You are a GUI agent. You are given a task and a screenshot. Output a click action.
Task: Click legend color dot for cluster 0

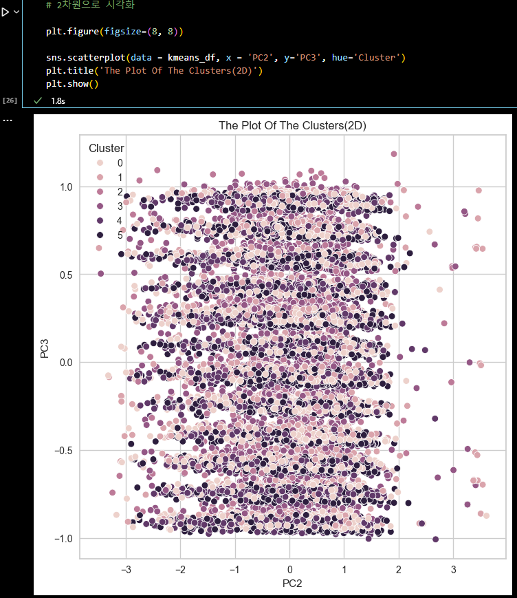[x=100, y=163]
